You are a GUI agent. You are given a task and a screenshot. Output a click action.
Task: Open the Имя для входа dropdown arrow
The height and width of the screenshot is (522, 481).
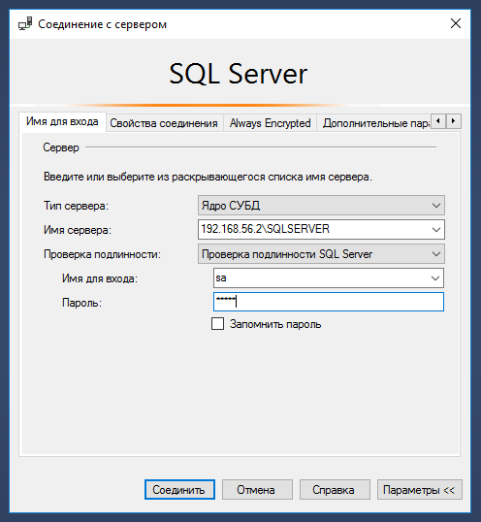435,278
